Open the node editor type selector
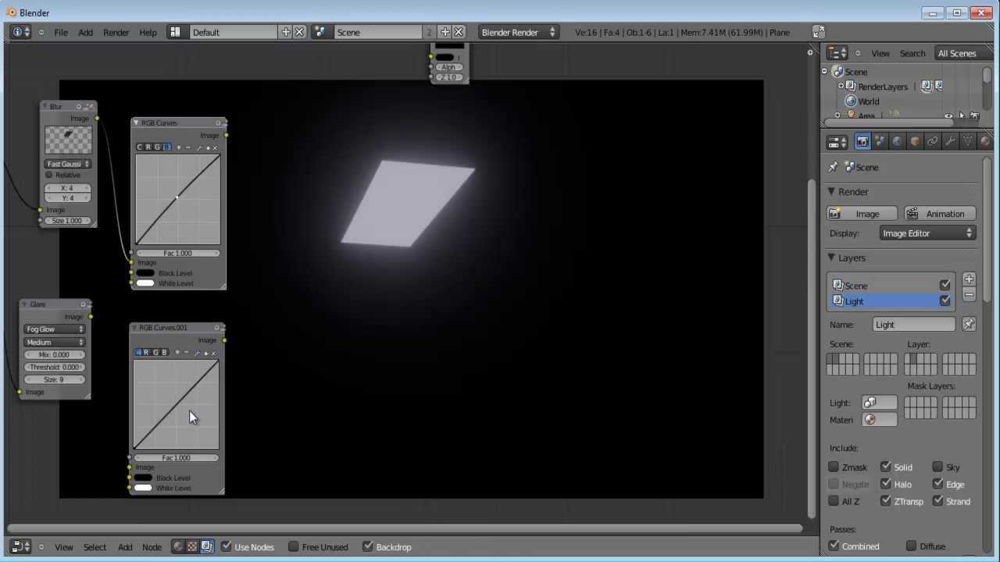This screenshot has height=562, width=1000. coord(21,547)
